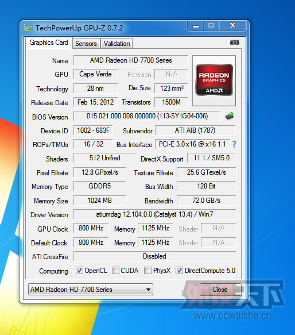Click the 128 Bit Bus Width field

(x=207, y=186)
